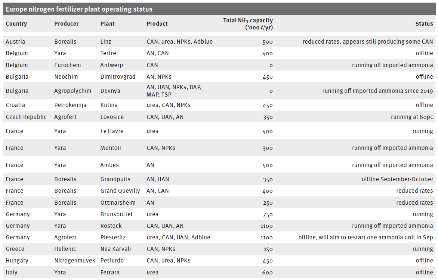The height and width of the screenshot is (280, 438).
Task: Click the Producer column header
Action: [x=67, y=24]
